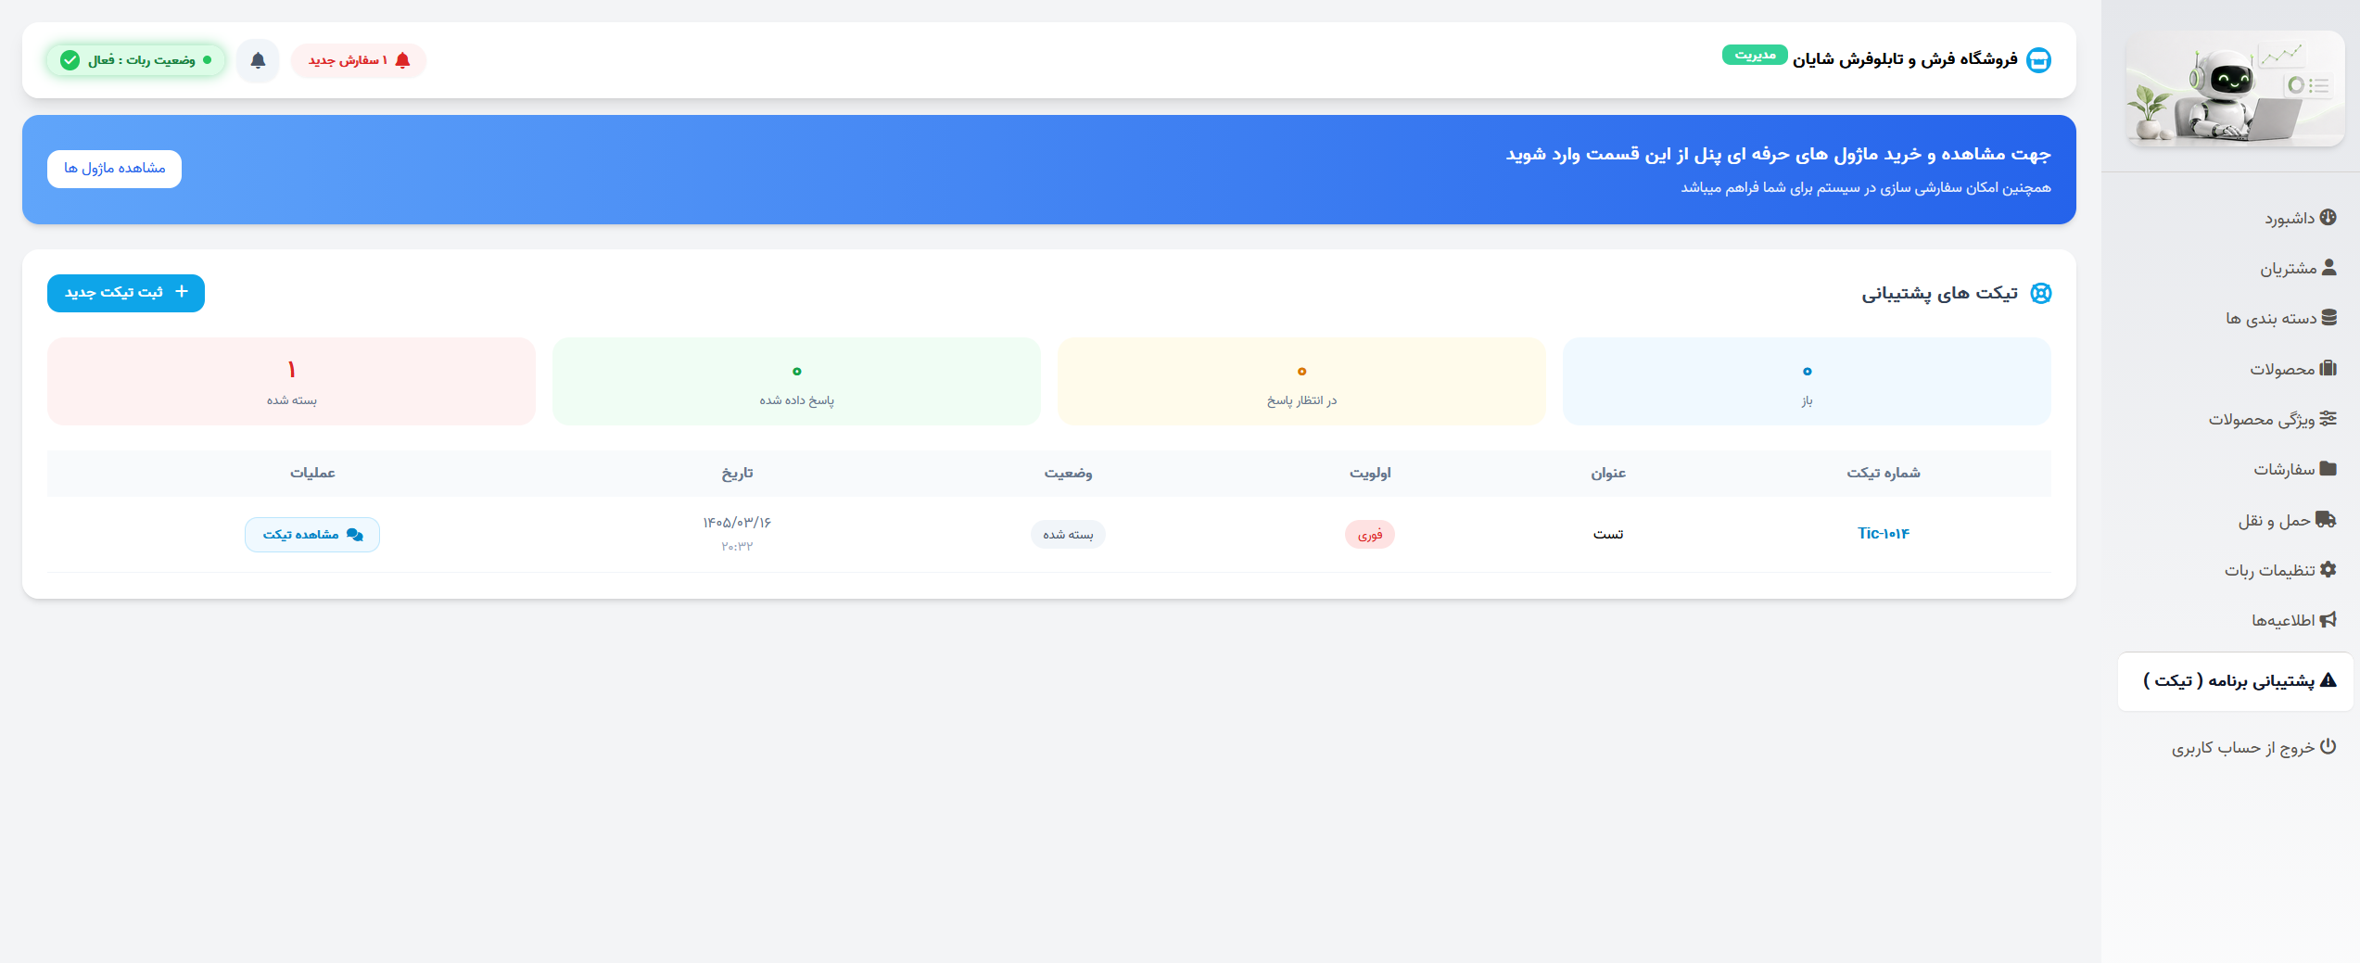Click the time ۲۰:۳۲ in the ticket row
This screenshot has width=2360, height=963.
click(x=737, y=547)
